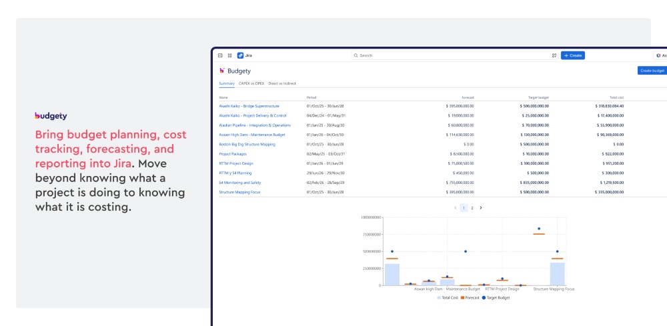Screen dimensions: 667x326
Task: Click the Total cost column header
Action: (616, 98)
